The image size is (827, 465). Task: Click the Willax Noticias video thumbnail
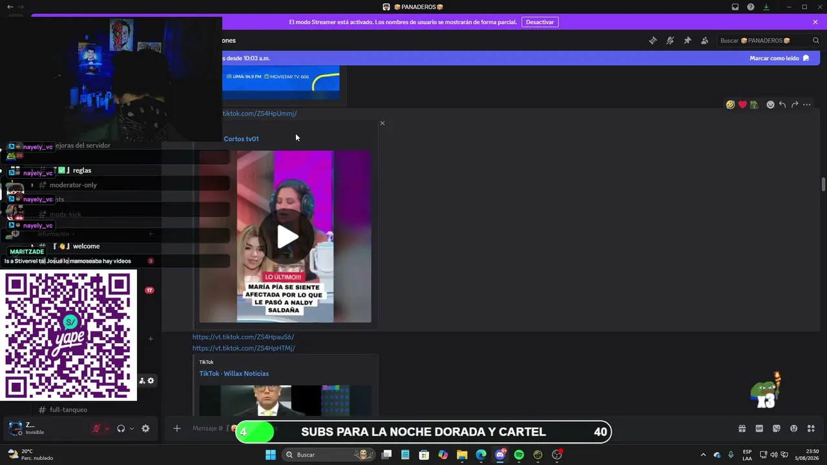pos(285,400)
